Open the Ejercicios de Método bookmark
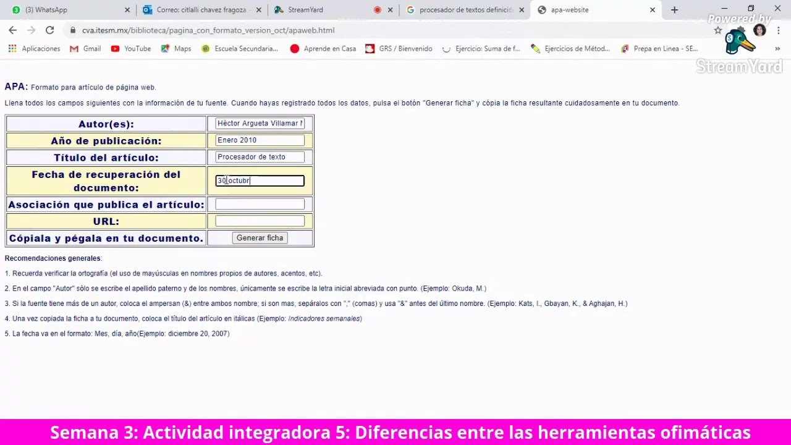The width and height of the screenshot is (791, 445). [570, 49]
